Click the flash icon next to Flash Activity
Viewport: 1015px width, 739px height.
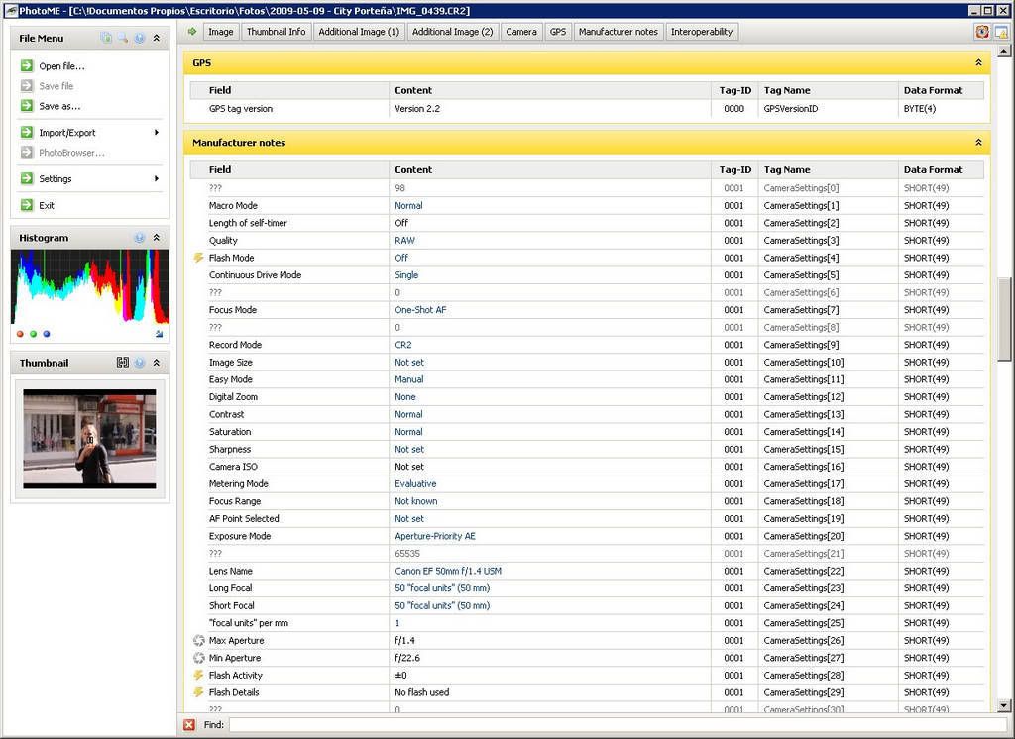(198, 675)
